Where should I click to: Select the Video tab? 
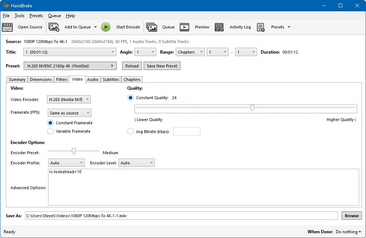77,79
